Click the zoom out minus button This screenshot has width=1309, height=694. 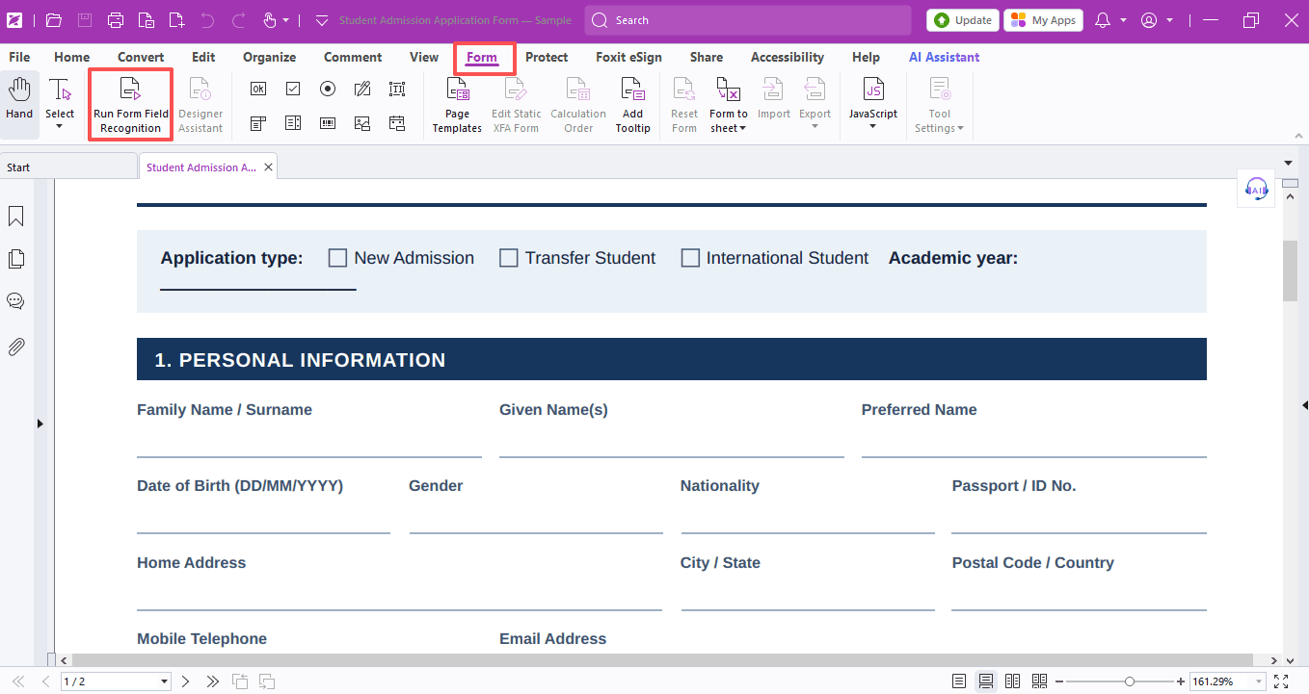coord(1059,681)
